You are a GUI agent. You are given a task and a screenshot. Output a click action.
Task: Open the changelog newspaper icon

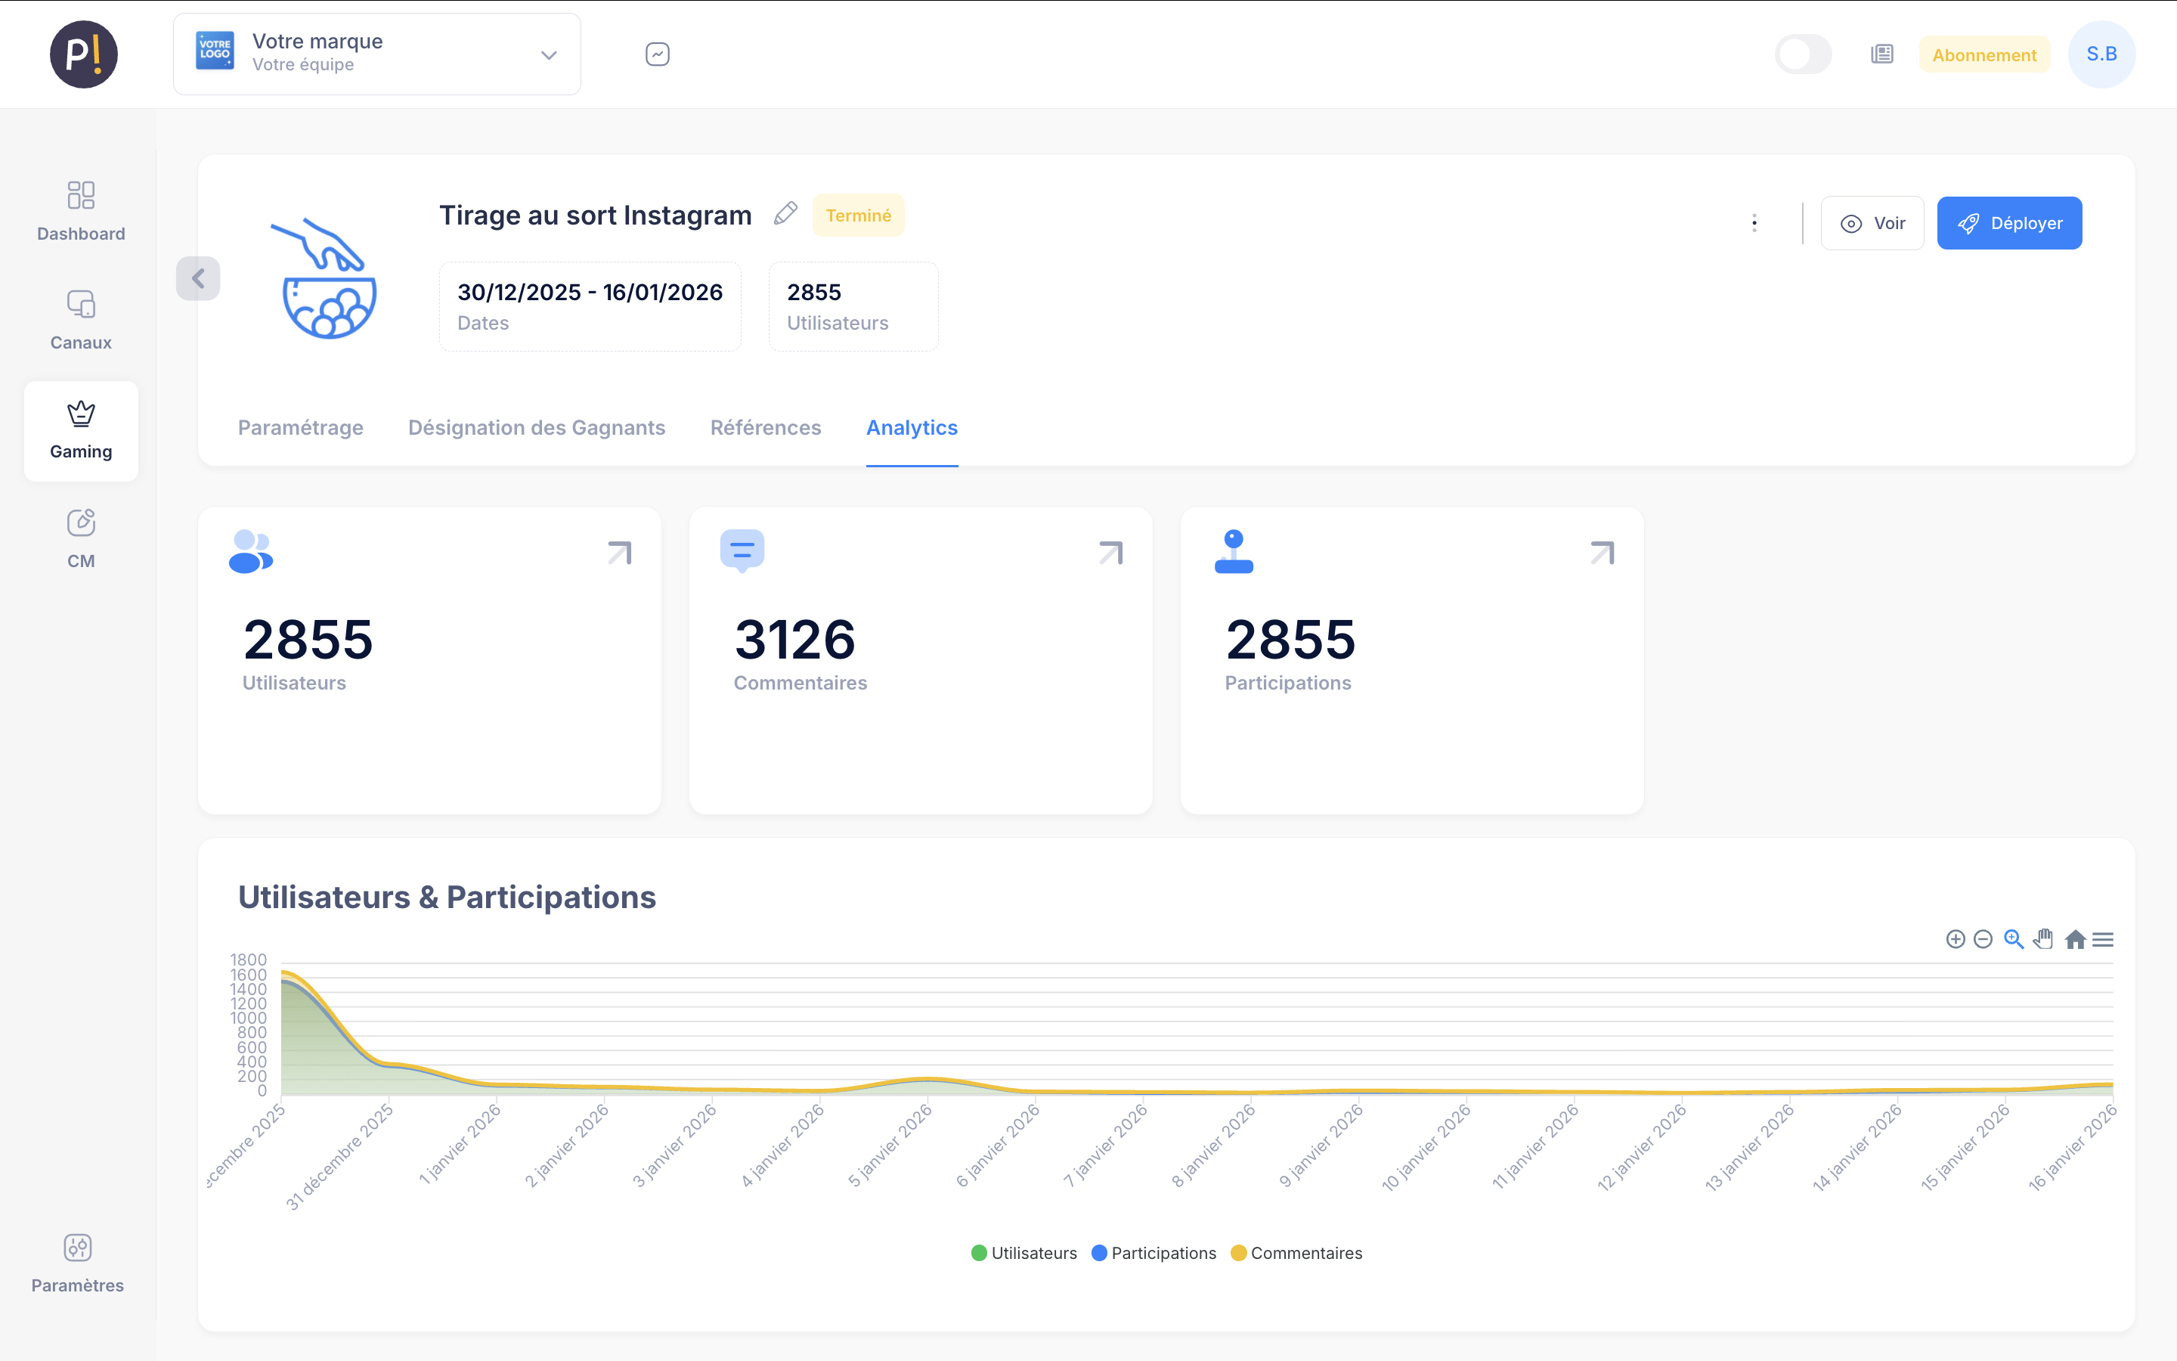(1881, 54)
